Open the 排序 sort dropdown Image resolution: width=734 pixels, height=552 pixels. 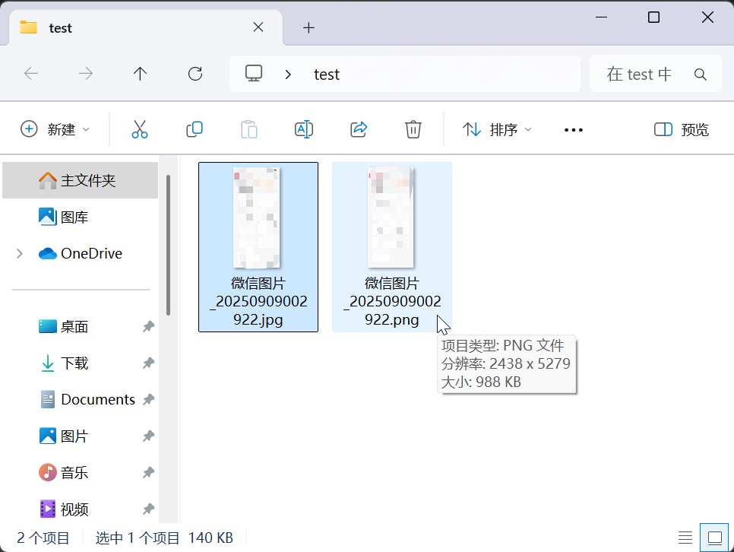[x=497, y=129]
